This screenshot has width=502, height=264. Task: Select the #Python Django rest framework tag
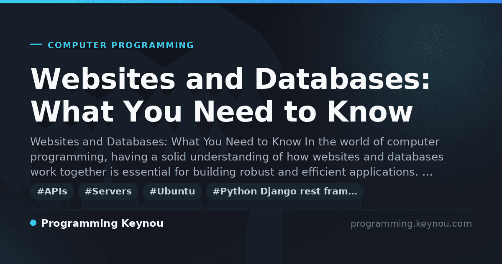click(x=285, y=192)
